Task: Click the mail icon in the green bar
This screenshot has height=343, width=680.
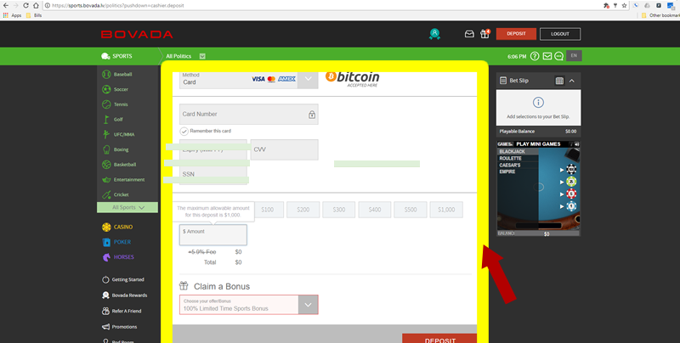Action: (547, 56)
